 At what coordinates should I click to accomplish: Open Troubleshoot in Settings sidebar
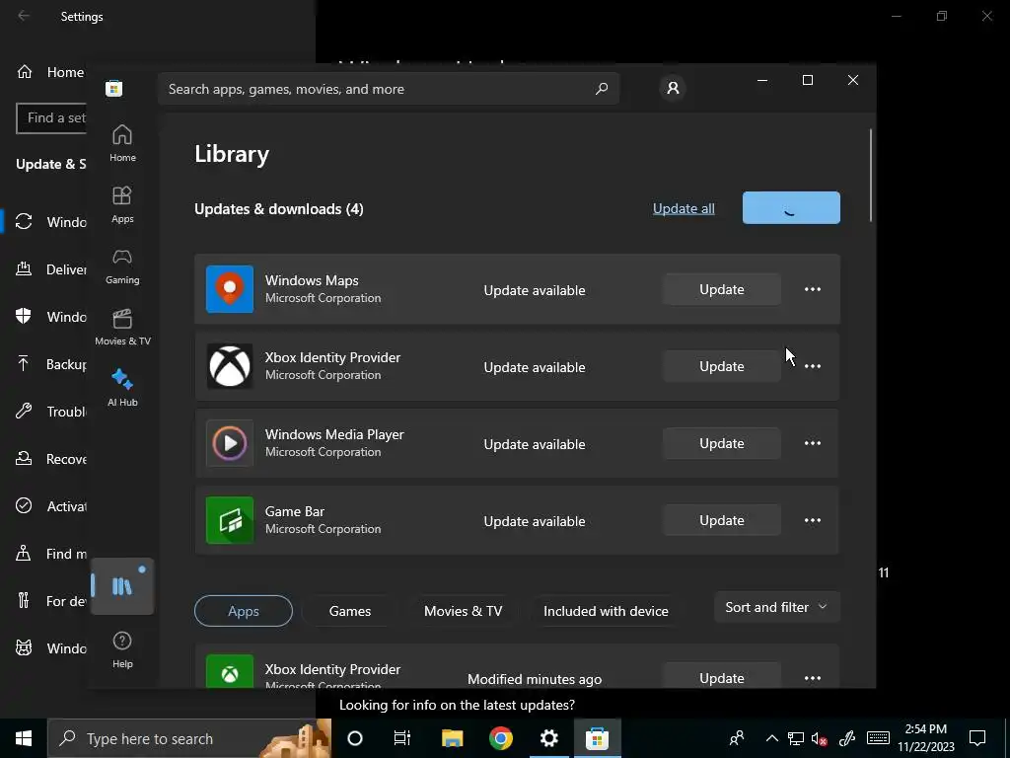[50, 412]
